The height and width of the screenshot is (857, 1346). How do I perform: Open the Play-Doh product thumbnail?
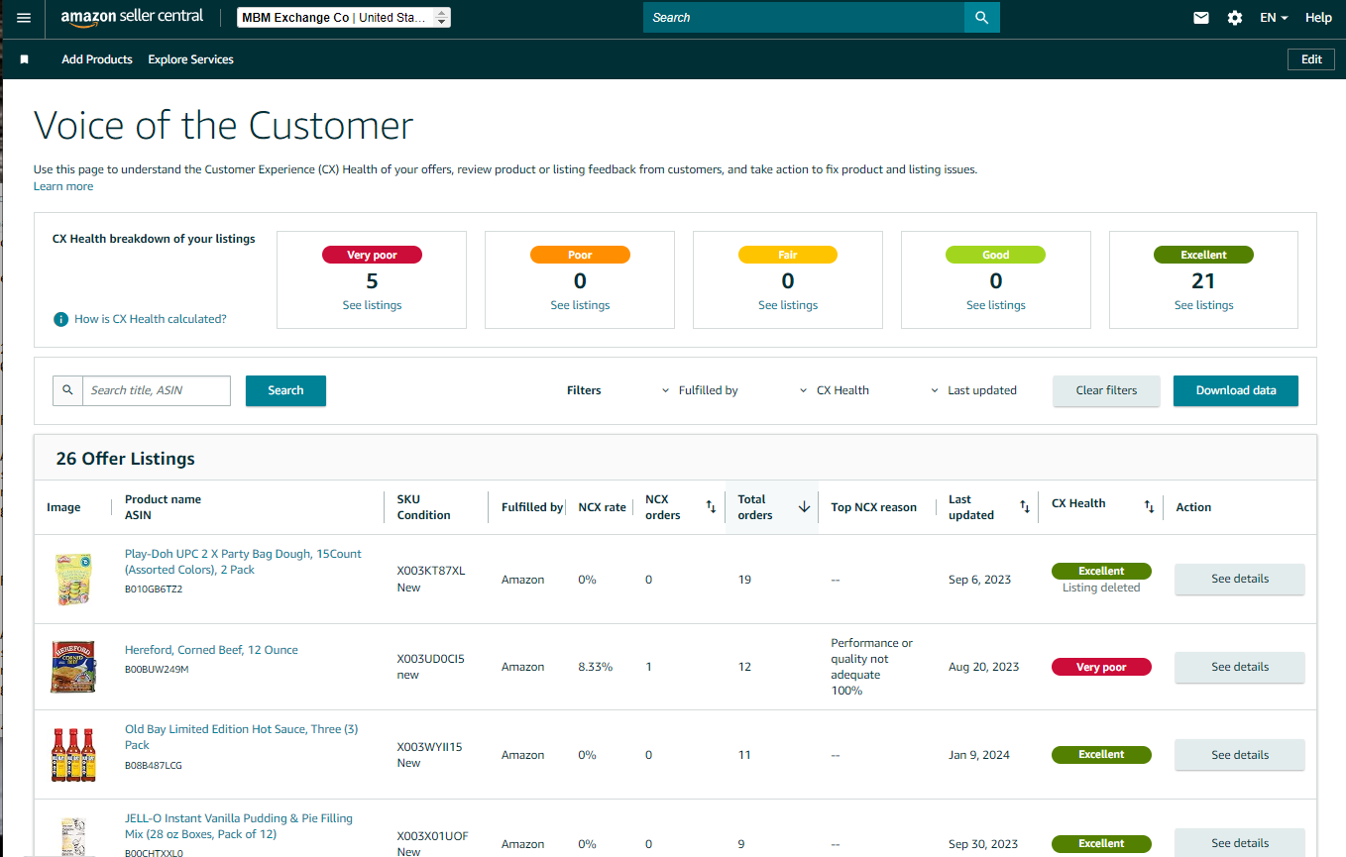point(72,580)
